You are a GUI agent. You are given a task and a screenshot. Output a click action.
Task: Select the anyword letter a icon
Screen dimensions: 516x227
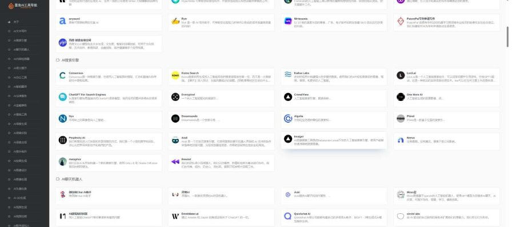(62, 21)
